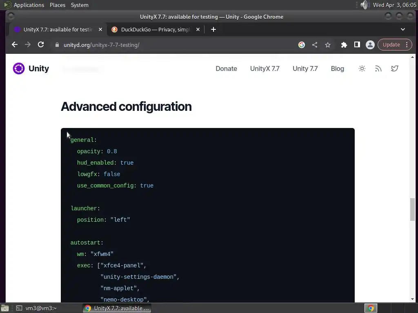Open the Applications menu
Image resolution: width=418 pixels, height=313 pixels.
click(x=29, y=5)
